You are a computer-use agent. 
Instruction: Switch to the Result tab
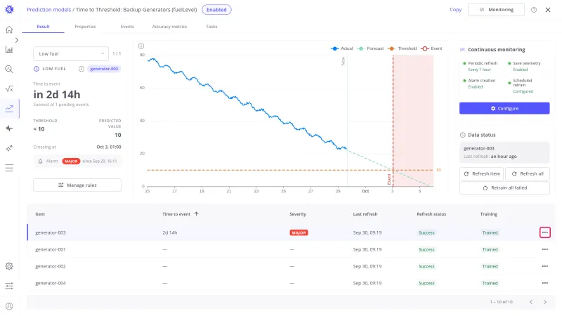[x=43, y=27]
